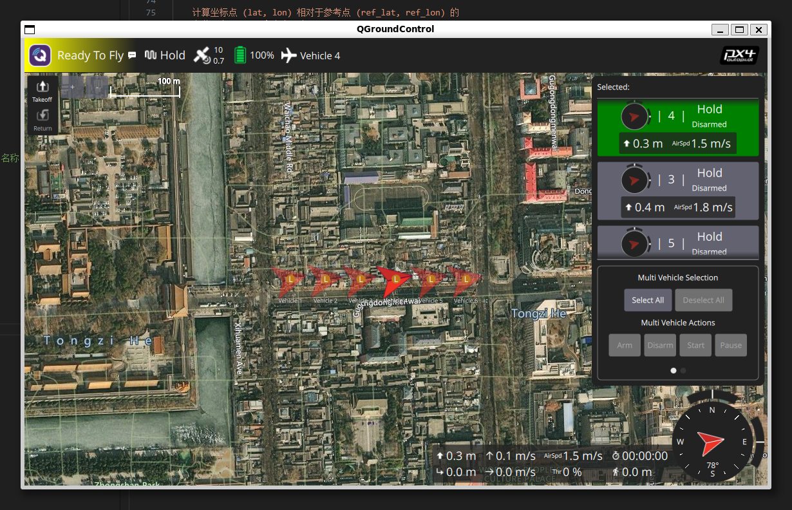Click the 0.3 m altitude in vehicle 4 card
This screenshot has height=510, width=792.
(643, 144)
